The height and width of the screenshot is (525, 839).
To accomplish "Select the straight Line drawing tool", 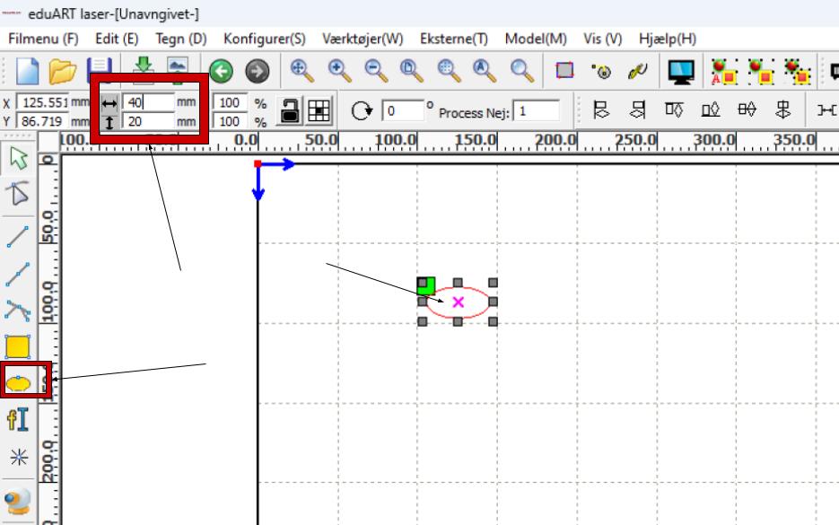I will [18, 237].
